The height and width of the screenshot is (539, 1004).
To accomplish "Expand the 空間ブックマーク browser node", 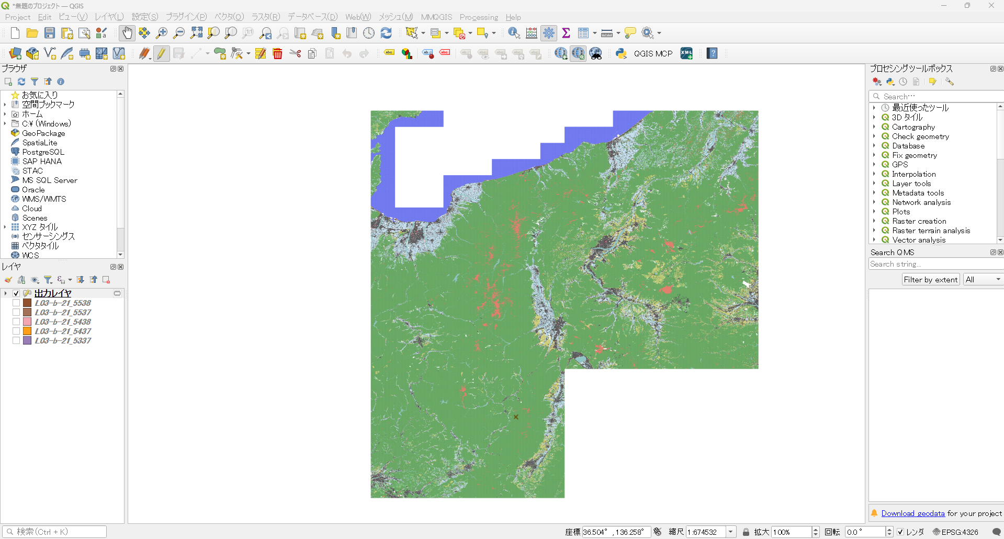I will tap(5, 105).
